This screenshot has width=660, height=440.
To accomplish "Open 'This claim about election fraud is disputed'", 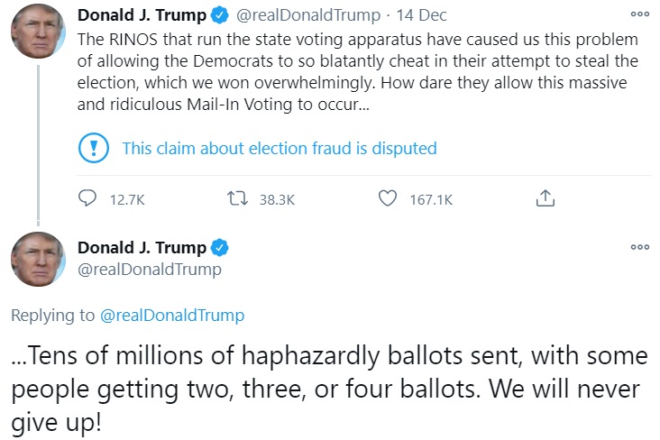I will pyautogui.click(x=279, y=148).
